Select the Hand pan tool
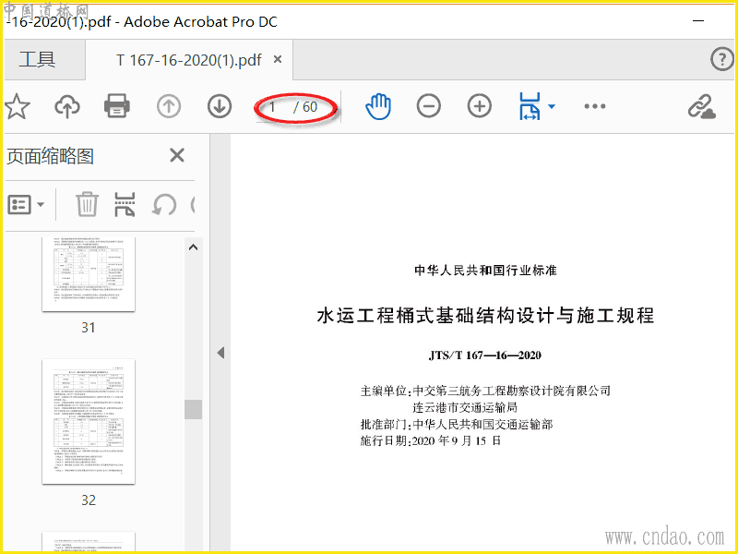This screenshot has height=554, width=738. click(378, 106)
